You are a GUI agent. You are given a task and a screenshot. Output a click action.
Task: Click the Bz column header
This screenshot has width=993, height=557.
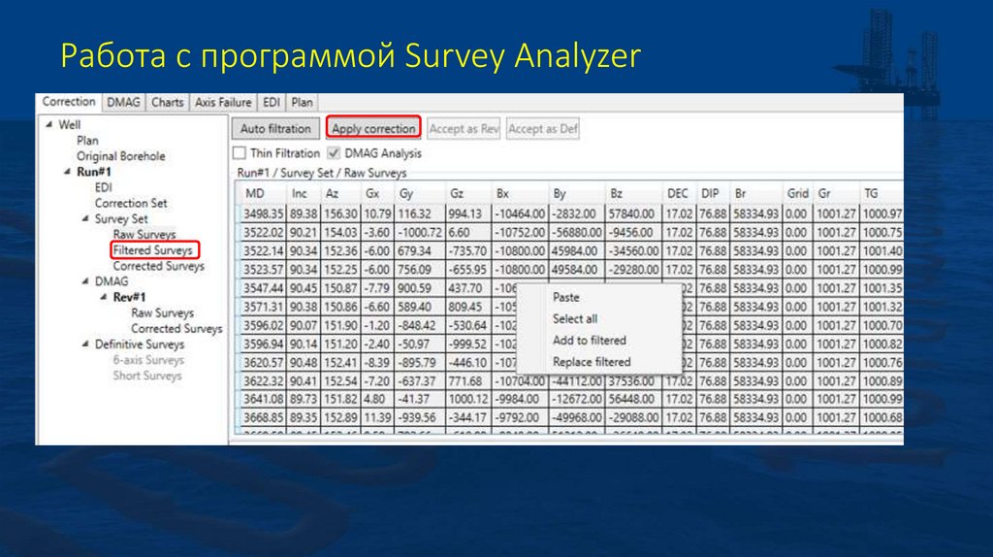[634, 194]
